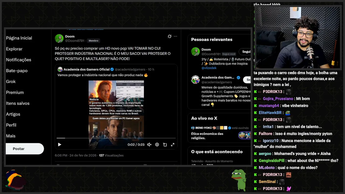
Task: Click chat user EliteHawkBR
Action: [x=270, y=113]
